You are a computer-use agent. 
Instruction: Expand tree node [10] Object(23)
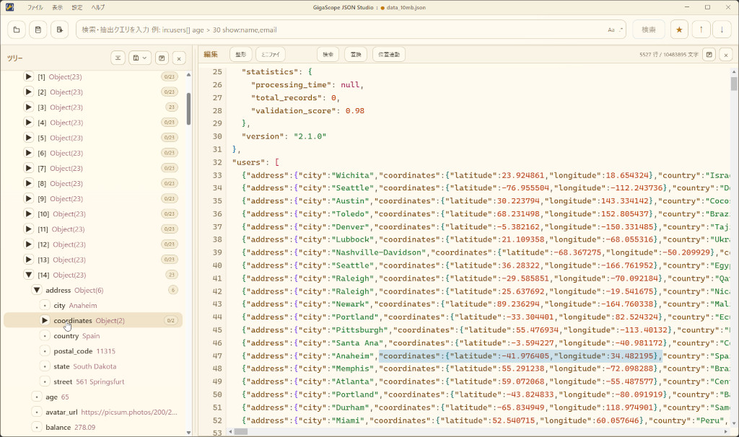pos(29,213)
